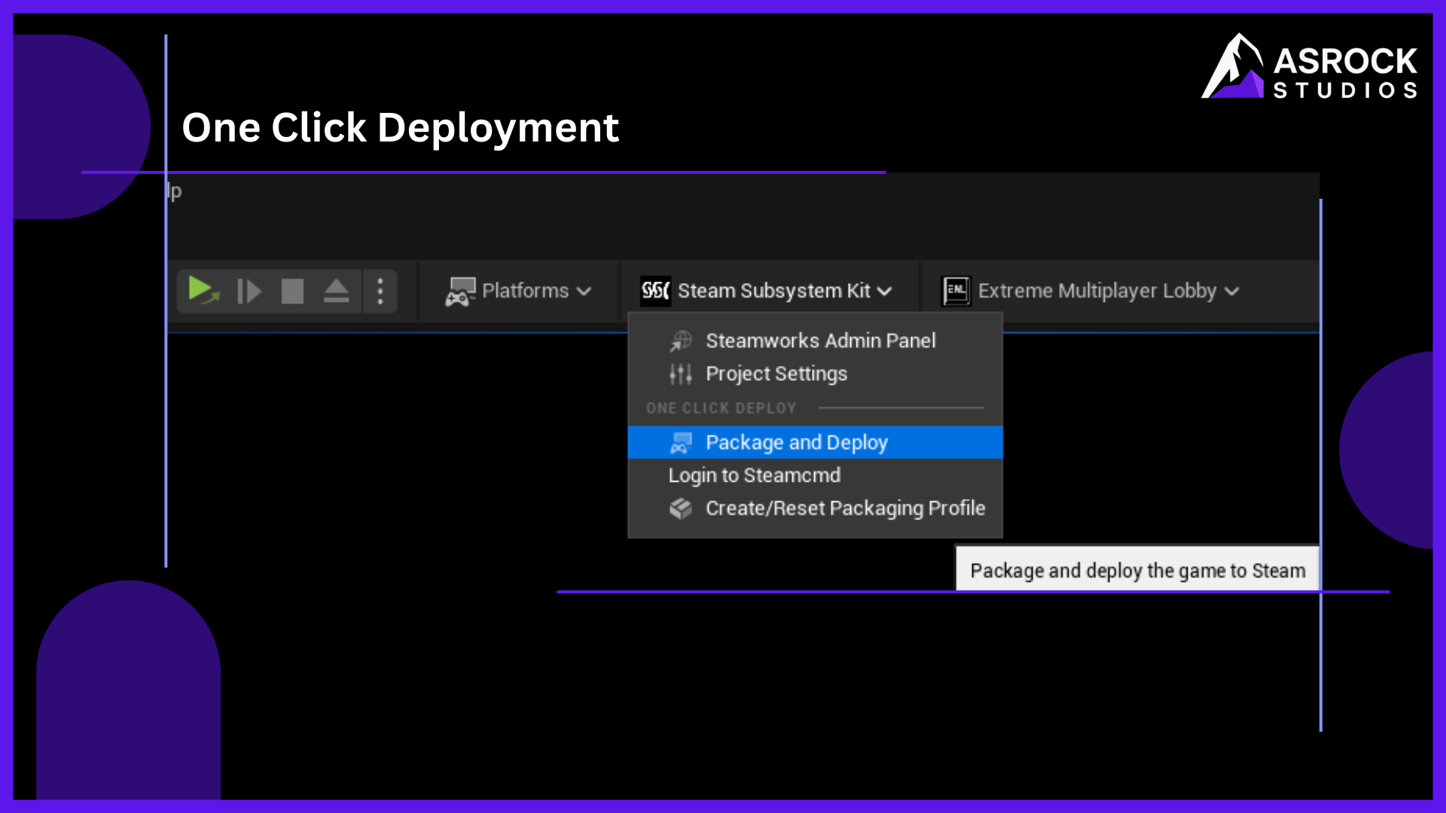Select Create/Reset Packaging Profile
The height and width of the screenshot is (813, 1446).
pos(815,509)
